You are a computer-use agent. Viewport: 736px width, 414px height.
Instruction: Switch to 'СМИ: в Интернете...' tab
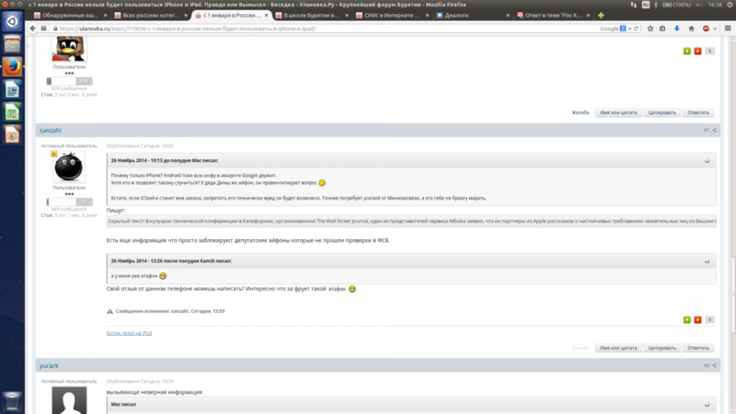(393, 15)
